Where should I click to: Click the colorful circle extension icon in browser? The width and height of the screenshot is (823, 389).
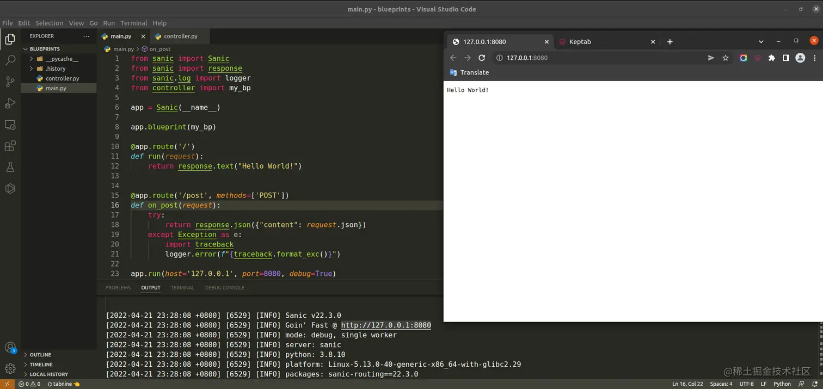[x=743, y=58]
